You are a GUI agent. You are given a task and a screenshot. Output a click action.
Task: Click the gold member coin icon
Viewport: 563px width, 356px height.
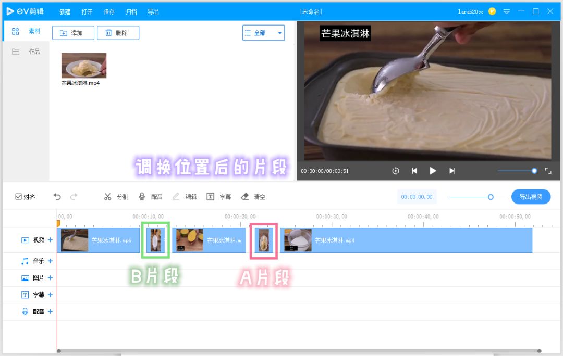click(492, 11)
